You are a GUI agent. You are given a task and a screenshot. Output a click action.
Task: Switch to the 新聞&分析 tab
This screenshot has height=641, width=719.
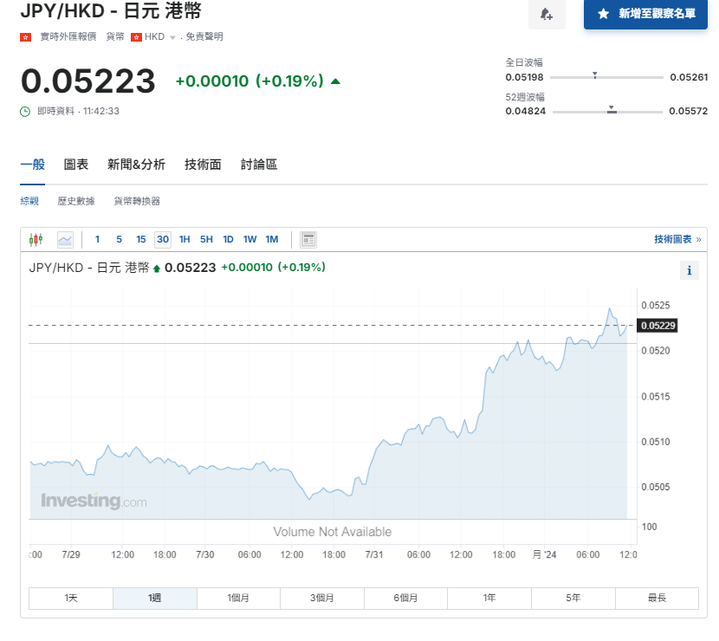[136, 165]
